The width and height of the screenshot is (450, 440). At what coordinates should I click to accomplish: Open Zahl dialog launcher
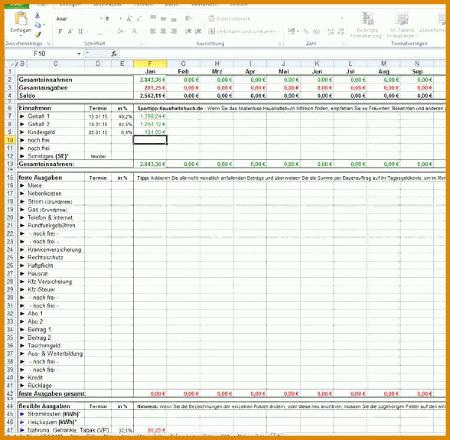343,44
